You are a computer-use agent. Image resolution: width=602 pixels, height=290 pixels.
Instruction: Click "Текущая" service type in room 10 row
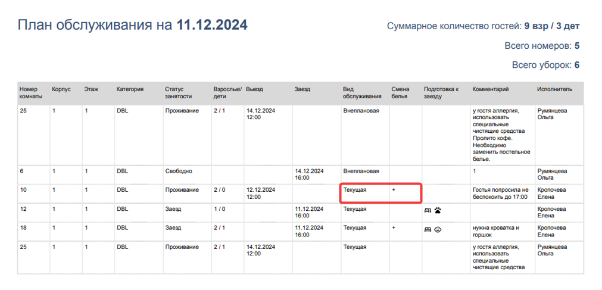tap(355, 190)
